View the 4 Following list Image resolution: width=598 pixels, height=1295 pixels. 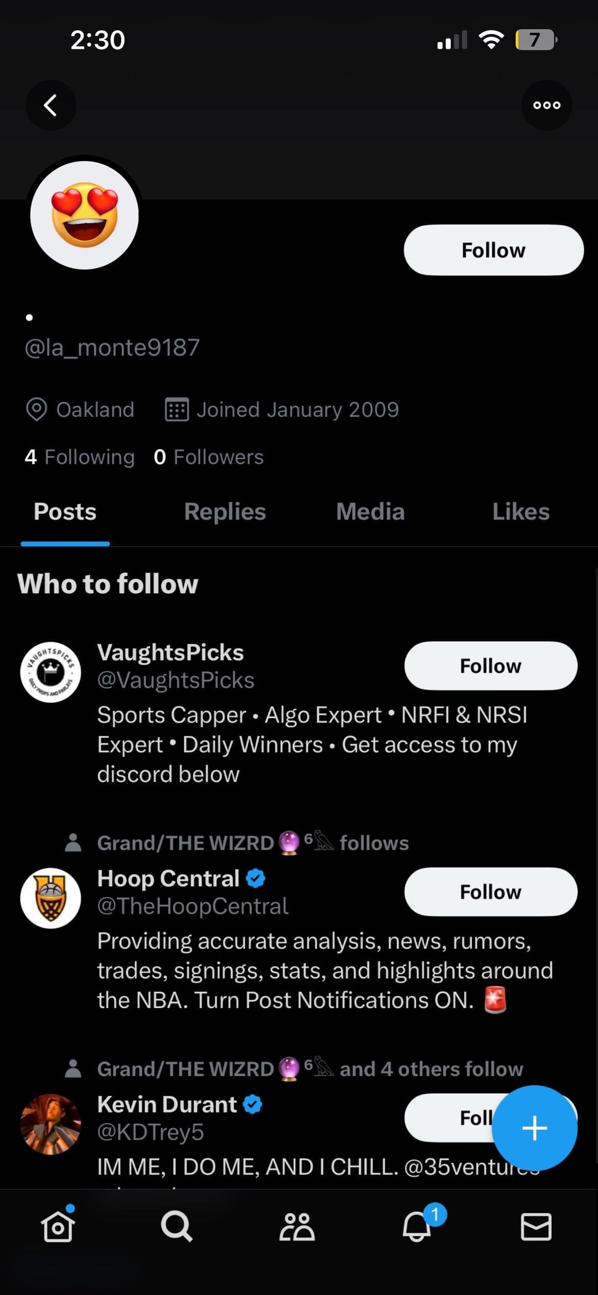tap(80, 457)
